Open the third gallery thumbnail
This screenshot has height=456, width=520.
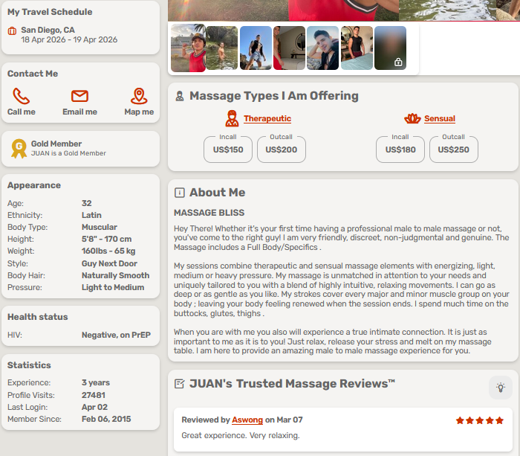coord(256,48)
